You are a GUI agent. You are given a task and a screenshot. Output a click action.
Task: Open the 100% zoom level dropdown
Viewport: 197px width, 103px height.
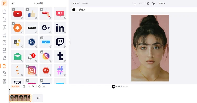tap(162, 3)
